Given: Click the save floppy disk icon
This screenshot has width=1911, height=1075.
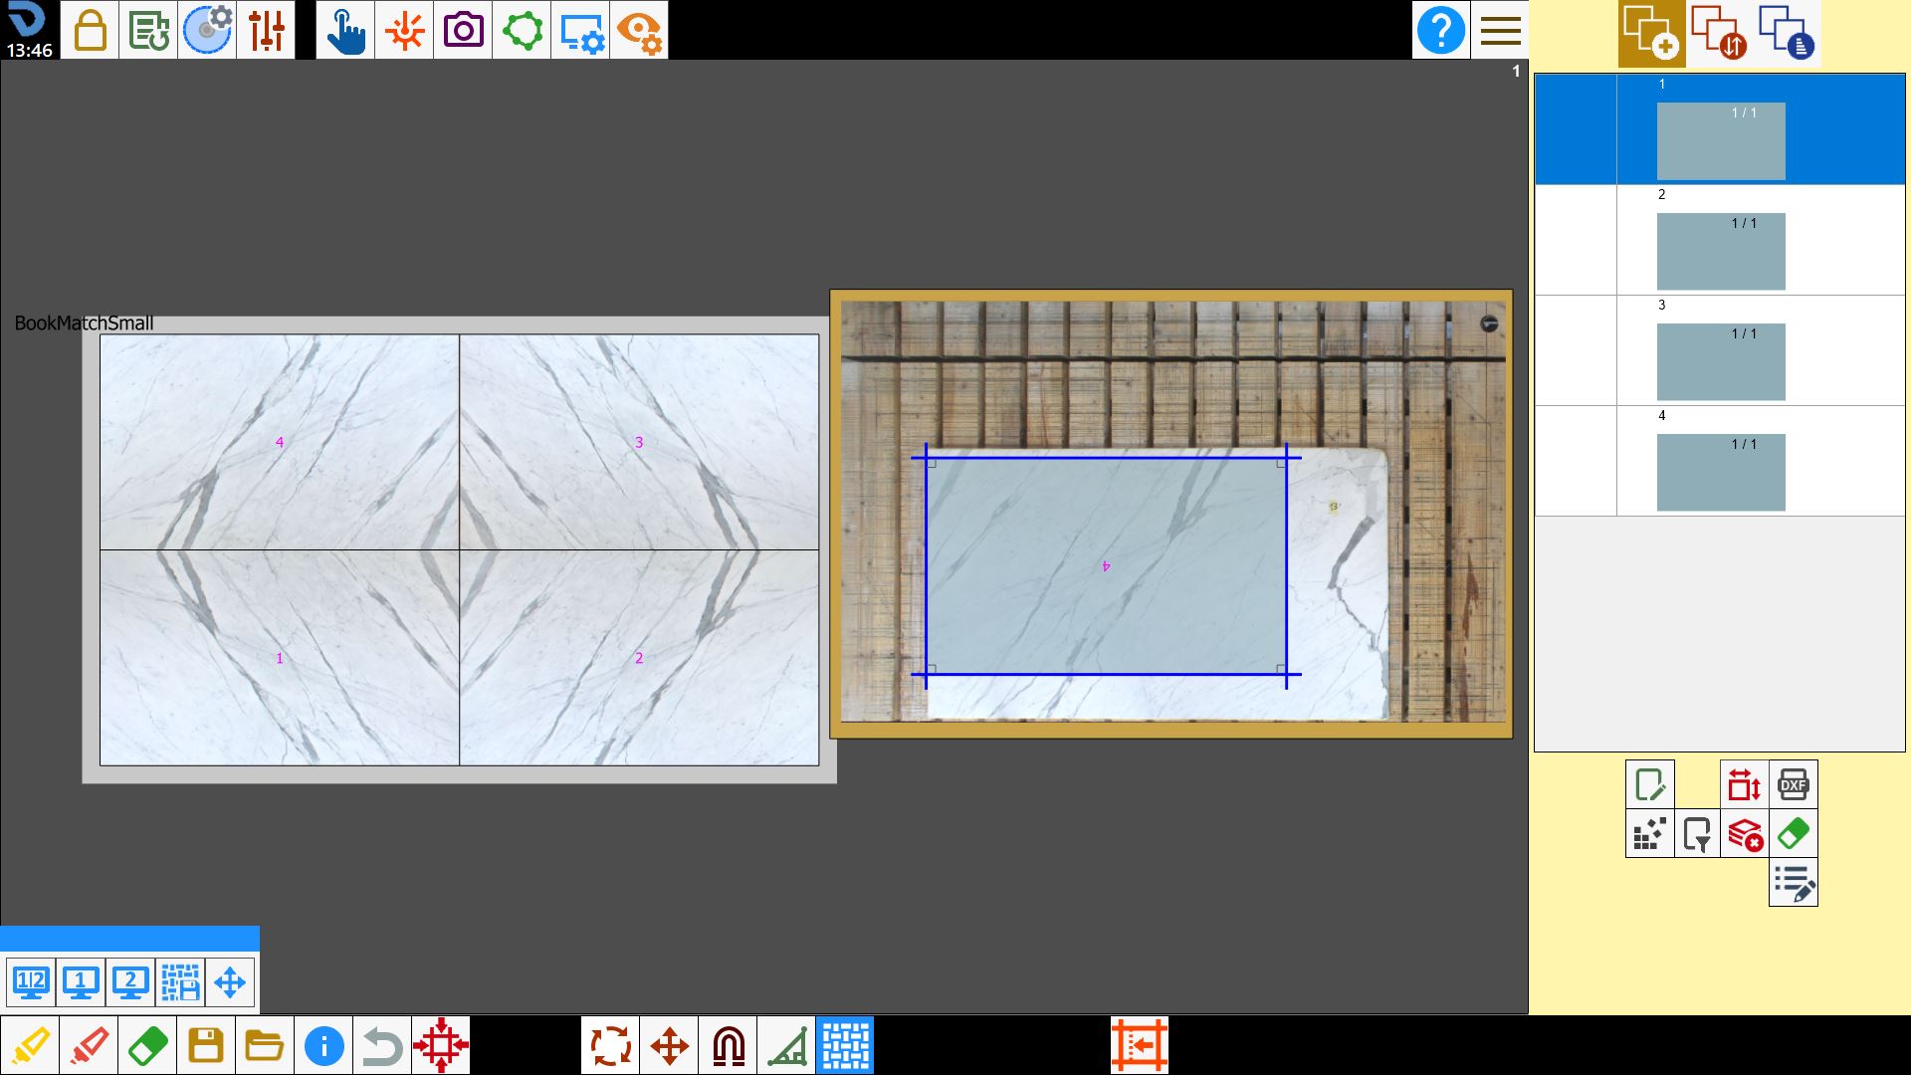Looking at the screenshot, I should point(206,1045).
